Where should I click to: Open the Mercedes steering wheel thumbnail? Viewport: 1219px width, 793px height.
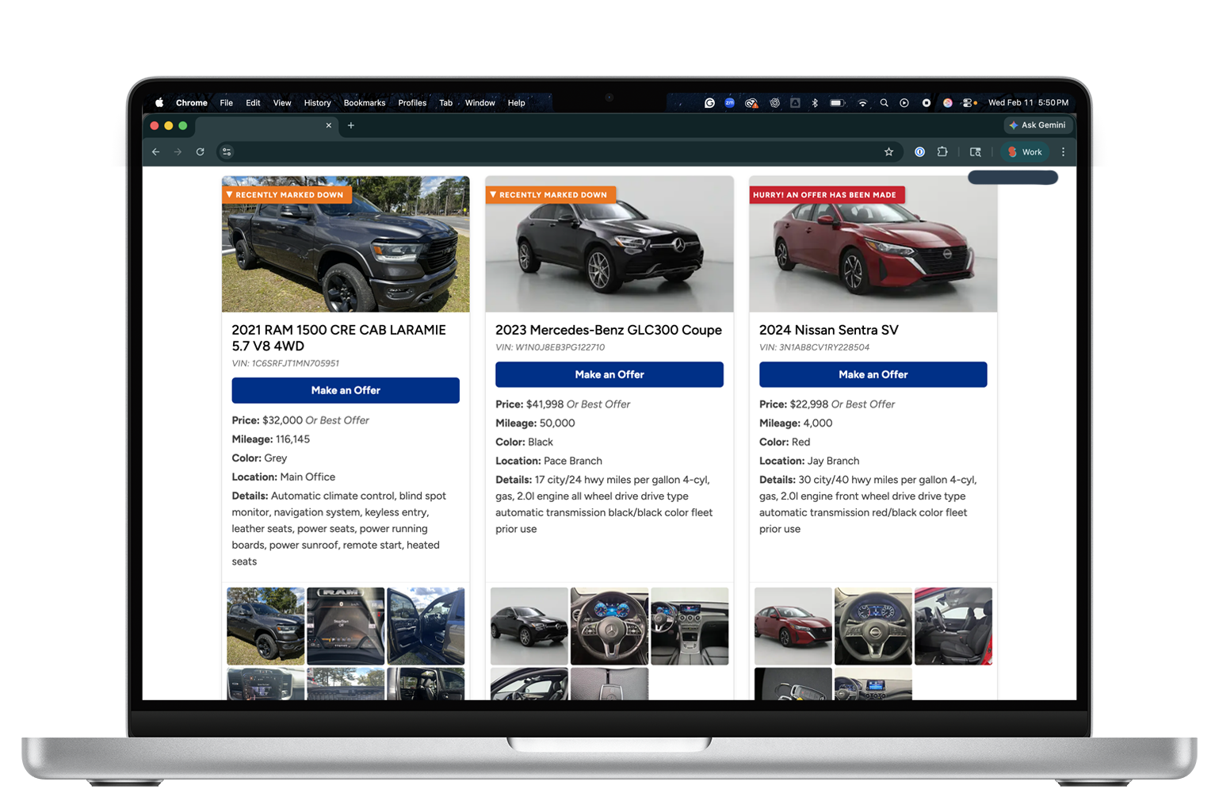(609, 626)
